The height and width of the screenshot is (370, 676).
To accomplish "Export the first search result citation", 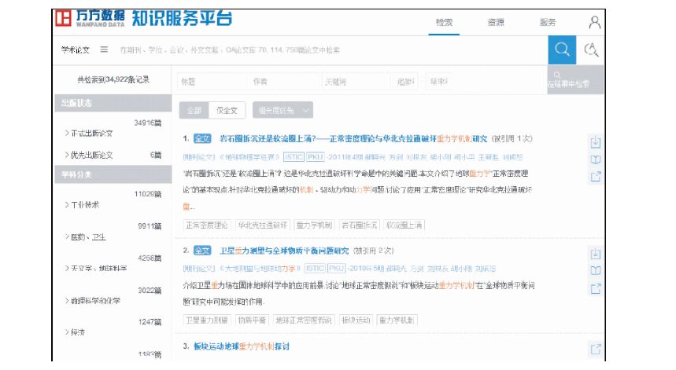I will 596,177.
